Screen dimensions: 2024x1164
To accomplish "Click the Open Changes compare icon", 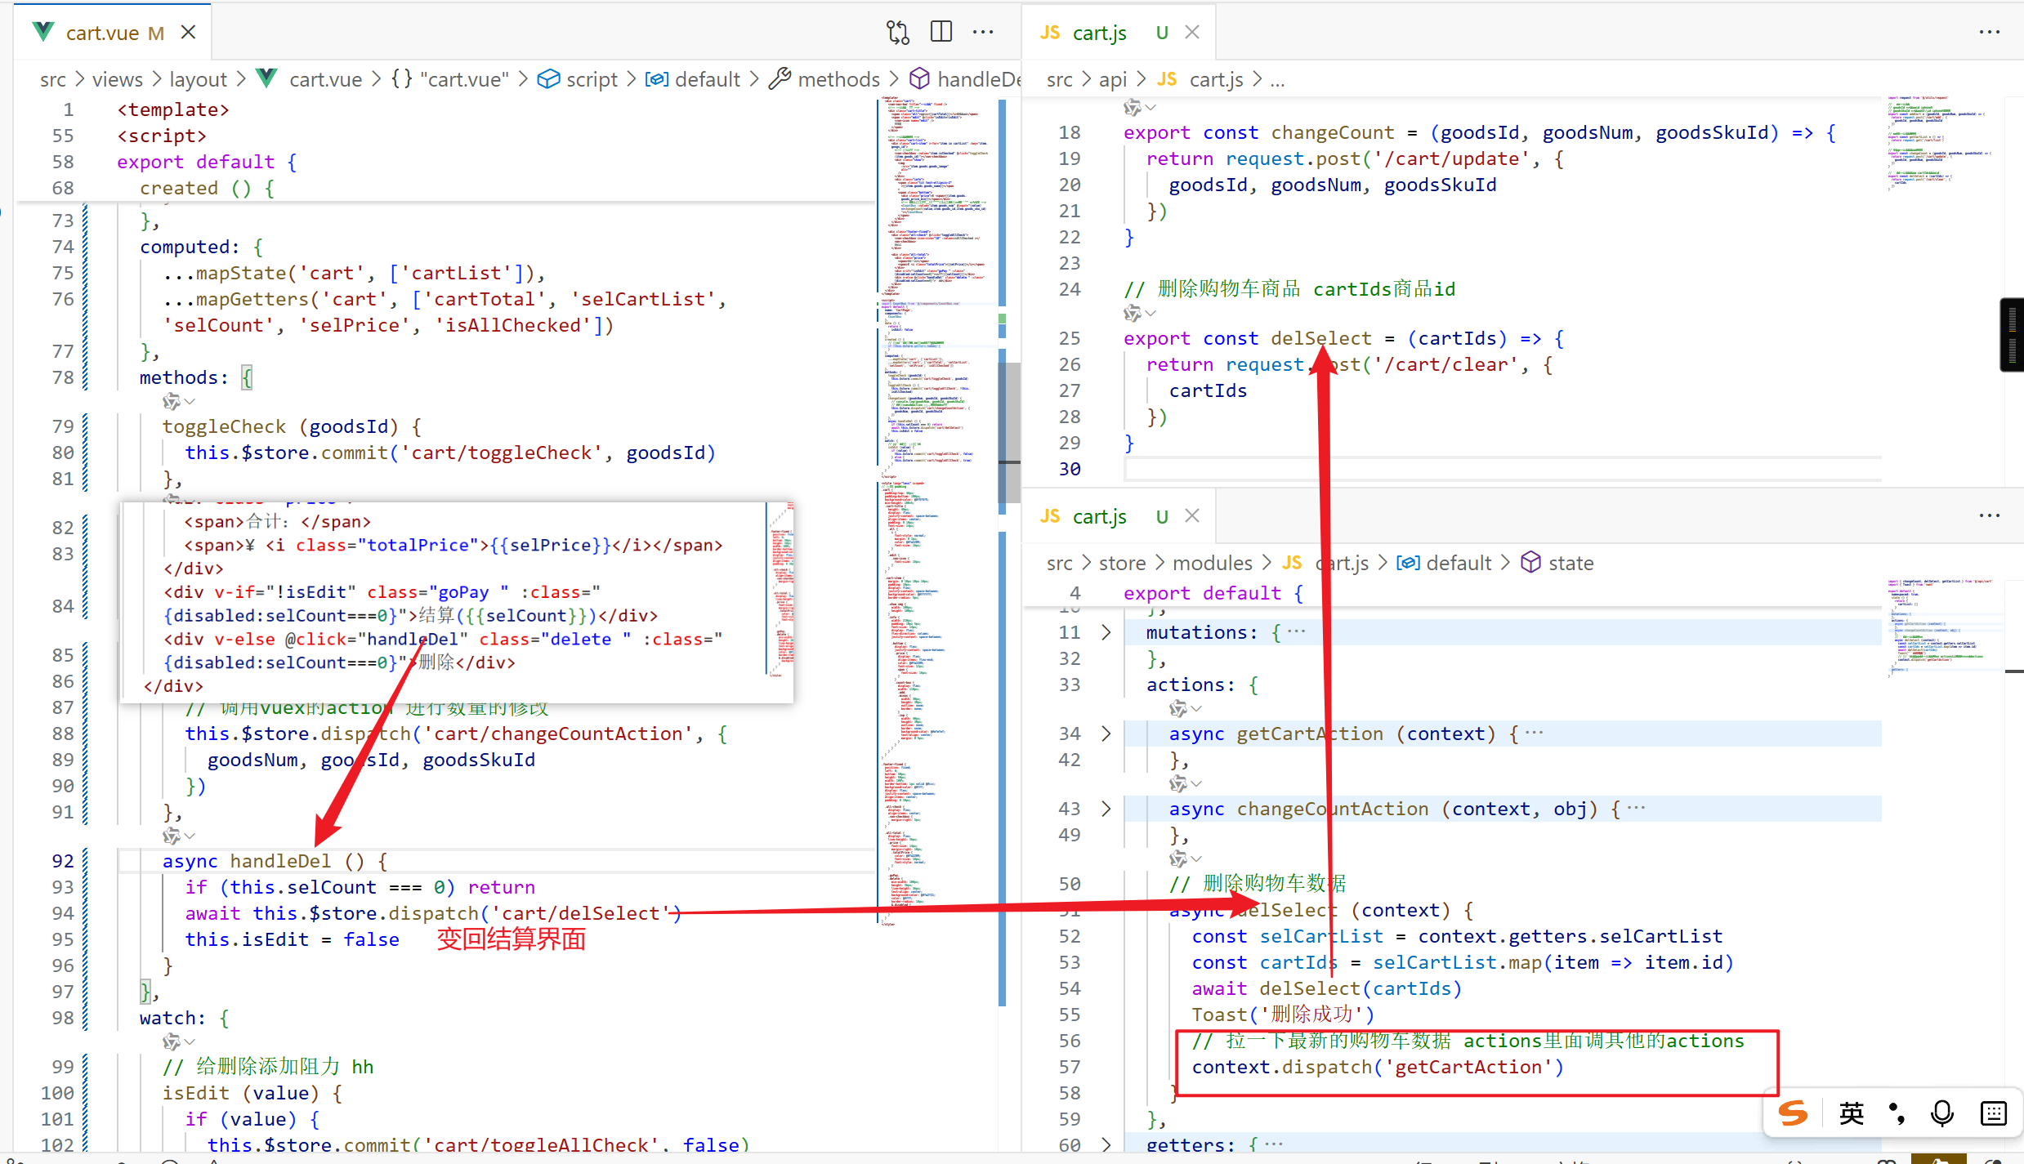I will (x=897, y=33).
